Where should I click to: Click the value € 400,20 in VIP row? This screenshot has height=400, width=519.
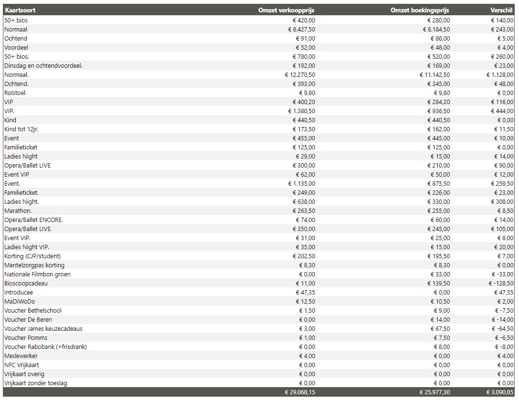pos(304,102)
